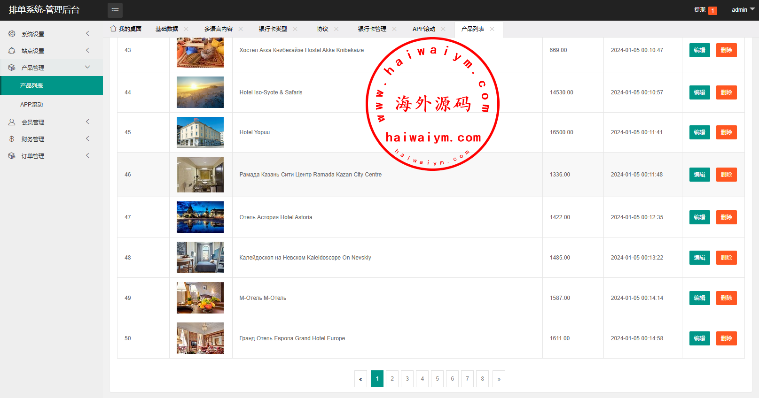This screenshot has height=398, width=759.
Task: Edit the Hotel Astoria product
Action: pyautogui.click(x=700, y=217)
